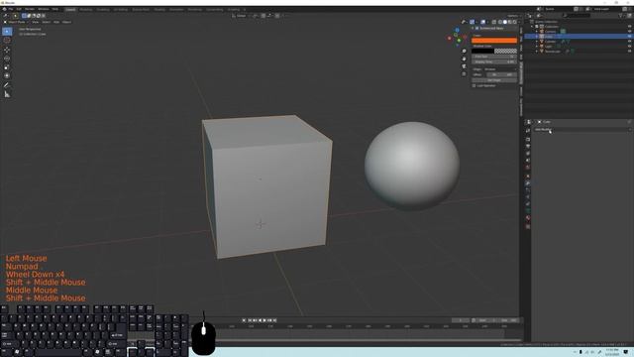Toggle the Last Operator checkbox
634x357 pixels.
(x=474, y=86)
